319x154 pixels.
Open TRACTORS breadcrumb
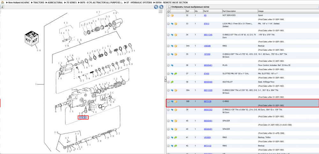click(39, 3)
